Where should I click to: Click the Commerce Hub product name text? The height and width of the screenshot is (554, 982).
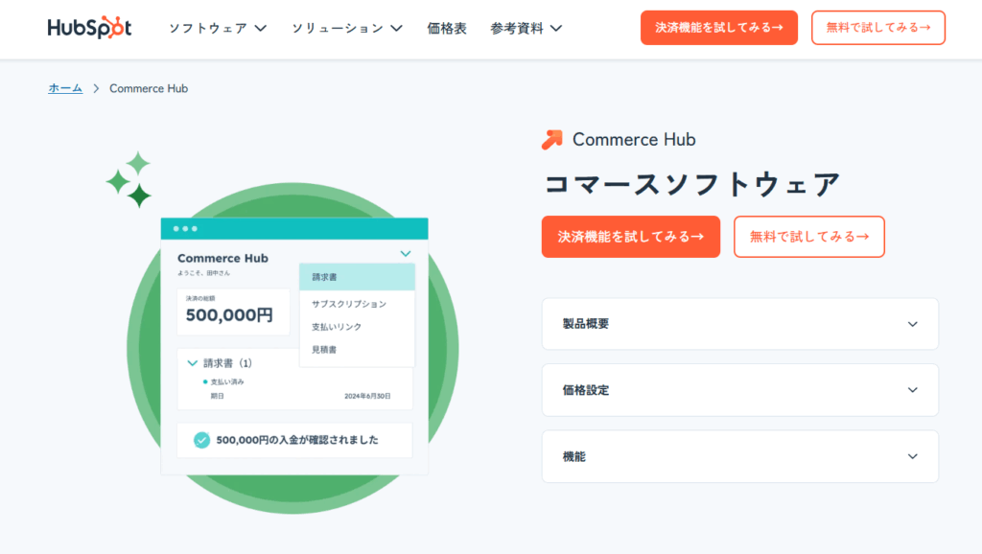(634, 140)
